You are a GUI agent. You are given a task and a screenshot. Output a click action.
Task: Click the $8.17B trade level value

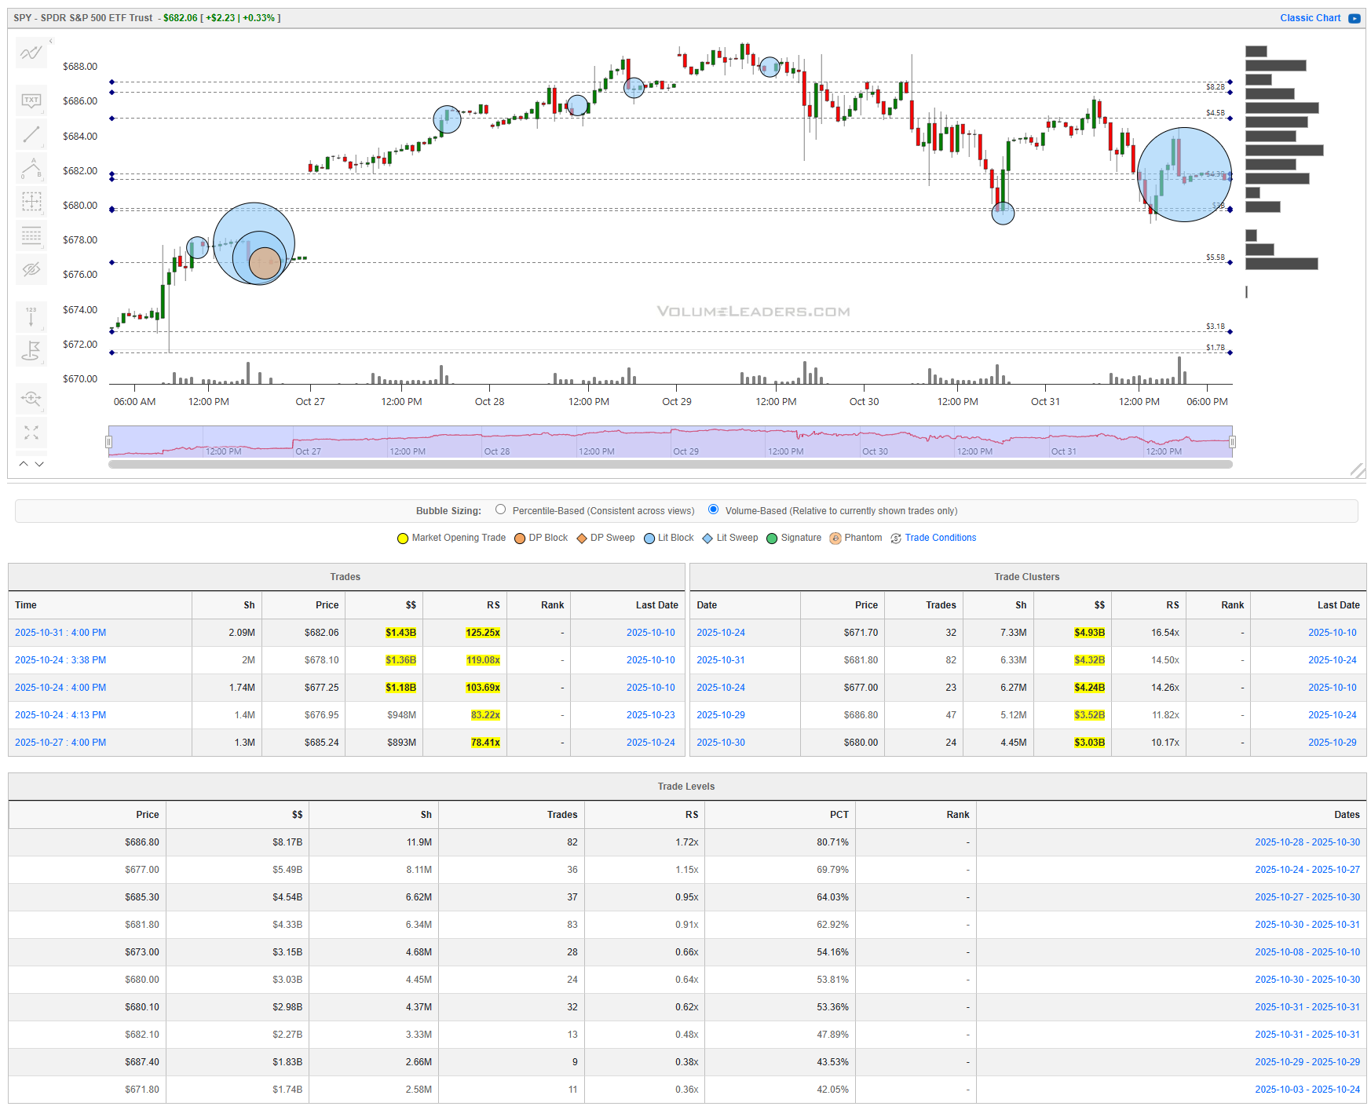coord(287,842)
